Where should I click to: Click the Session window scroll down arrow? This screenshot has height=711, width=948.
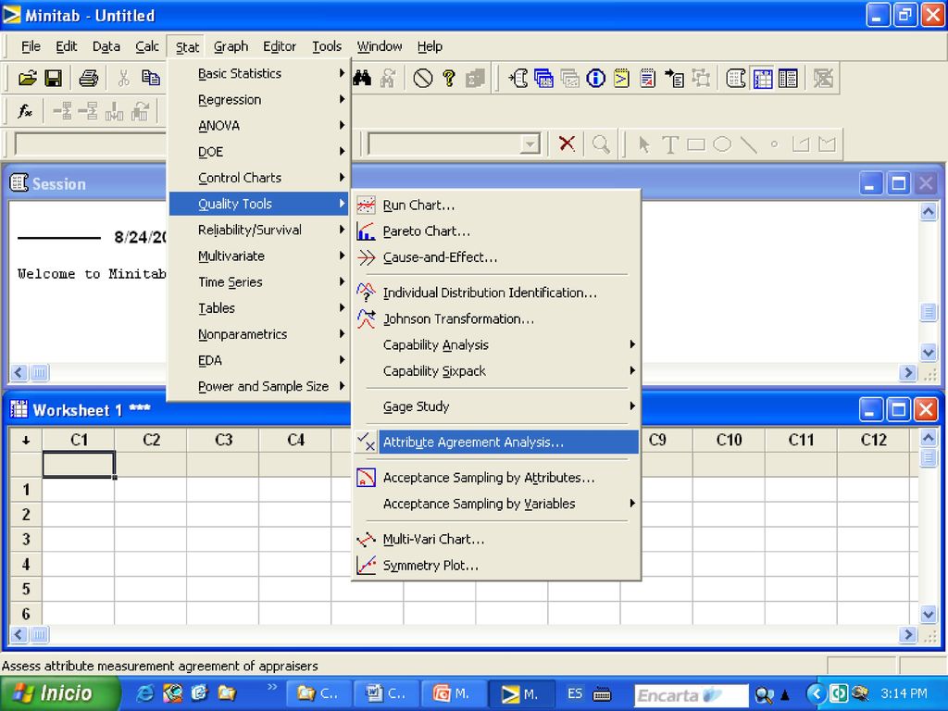click(928, 351)
